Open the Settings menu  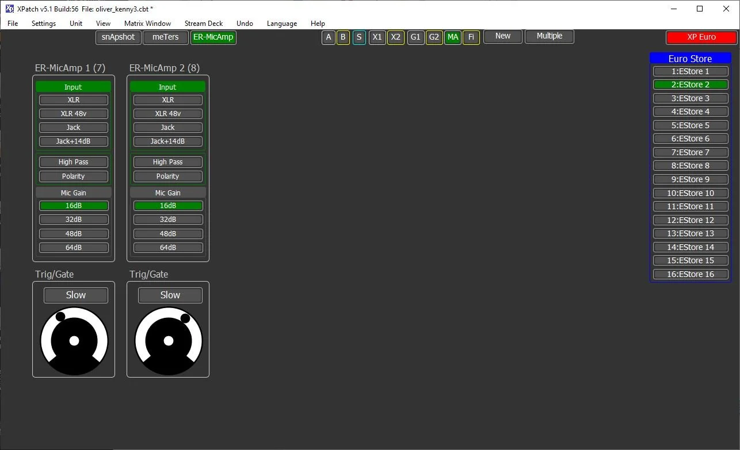[x=44, y=24]
